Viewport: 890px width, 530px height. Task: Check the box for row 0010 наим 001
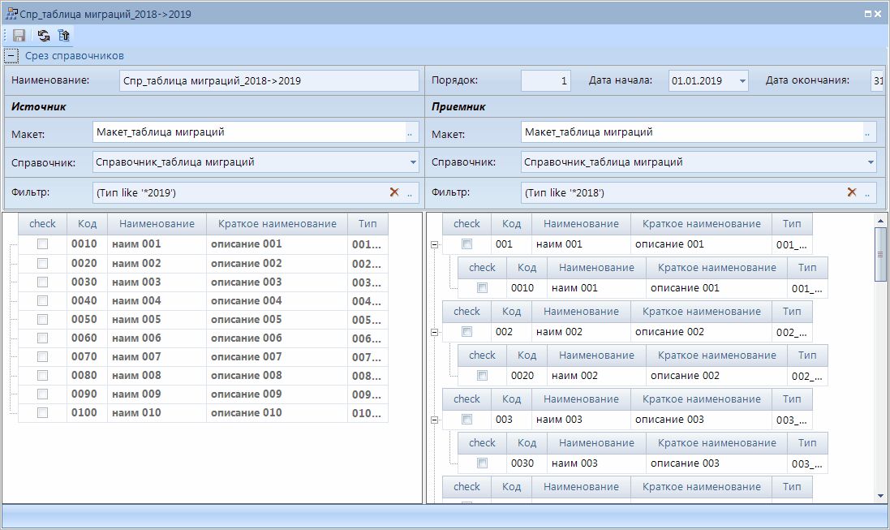(43, 243)
